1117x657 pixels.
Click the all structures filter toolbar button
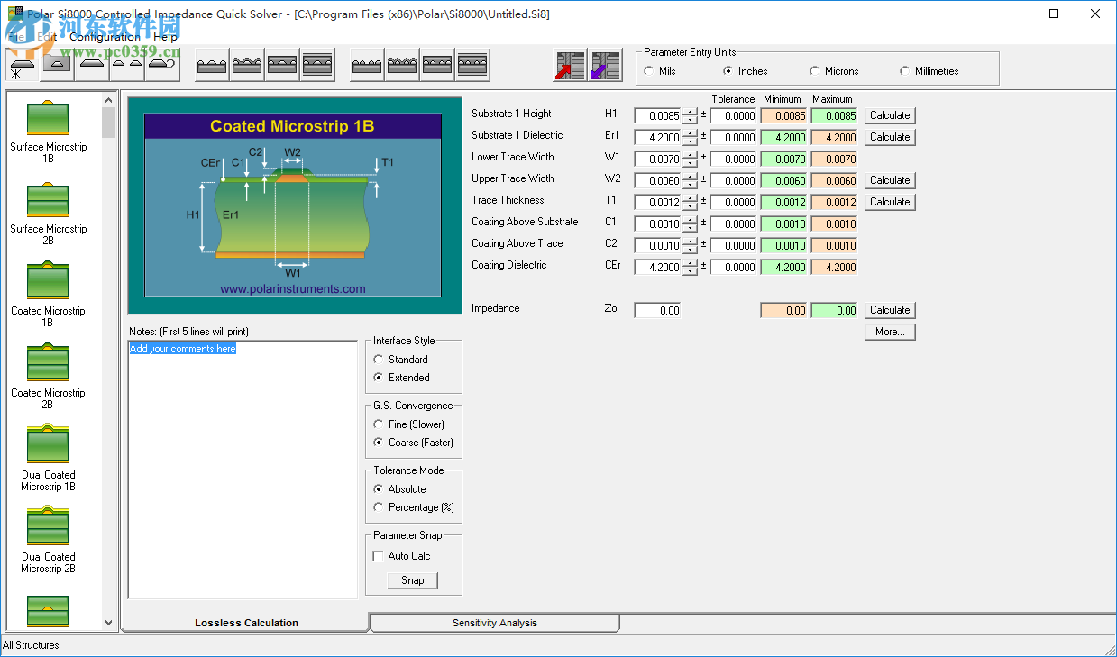[x=22, y=66]
